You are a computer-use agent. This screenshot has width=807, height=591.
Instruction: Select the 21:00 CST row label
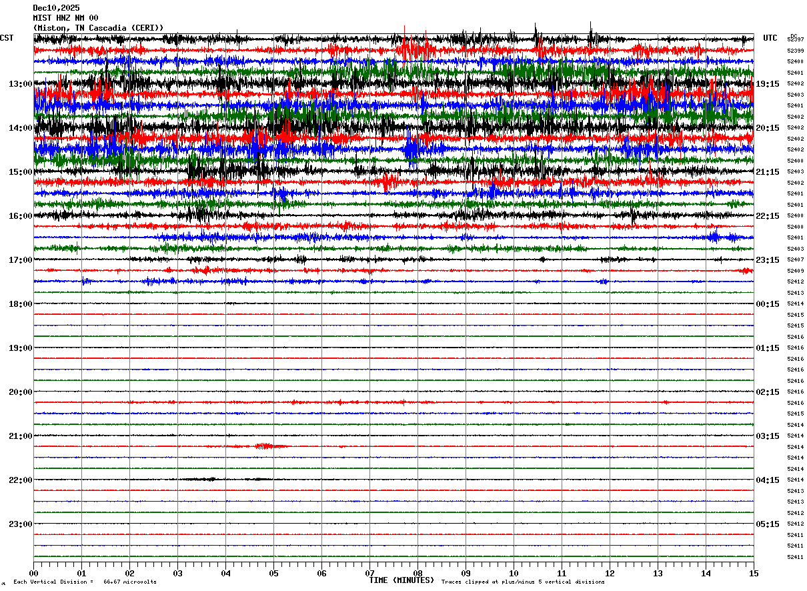coord(21,436)
